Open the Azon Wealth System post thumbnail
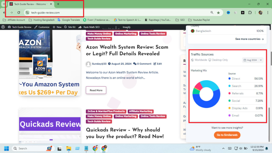The width and height of the screenshot is (272, 153). tap(50, 63)
